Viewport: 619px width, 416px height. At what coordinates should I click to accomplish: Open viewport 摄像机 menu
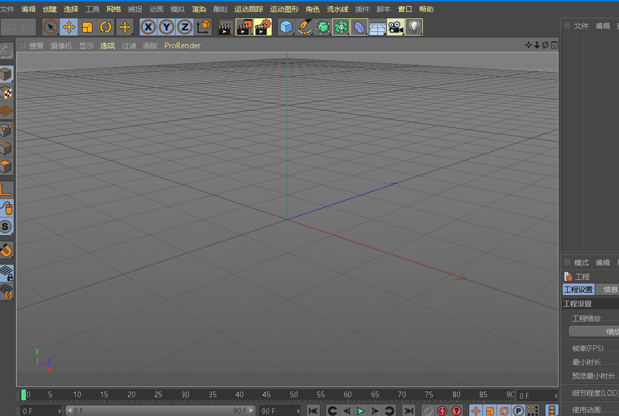coord(61,46)
